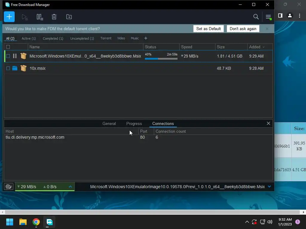
Task: Sort the list by Name column
Action: pyautogui.click(x=85, y=47)
